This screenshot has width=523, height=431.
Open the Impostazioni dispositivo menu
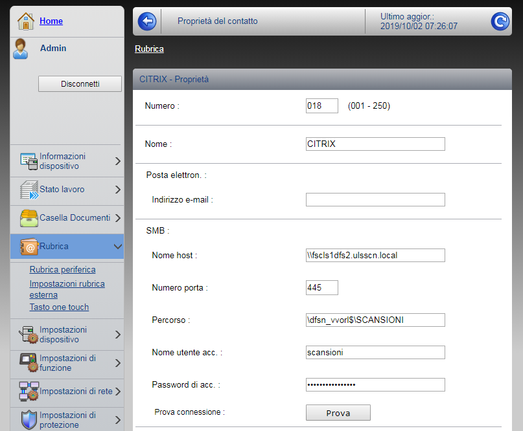pyautogui.click(x=67, y=335)
